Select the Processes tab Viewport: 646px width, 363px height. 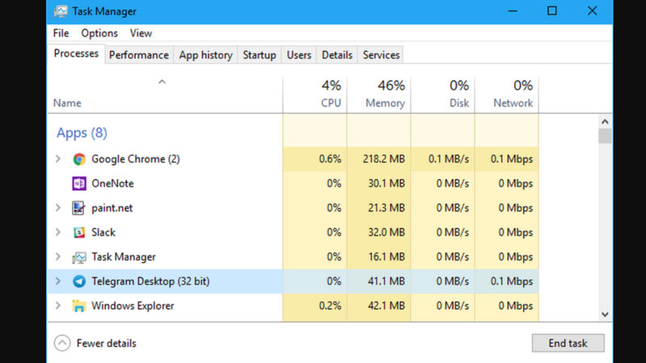pos(76,53)
